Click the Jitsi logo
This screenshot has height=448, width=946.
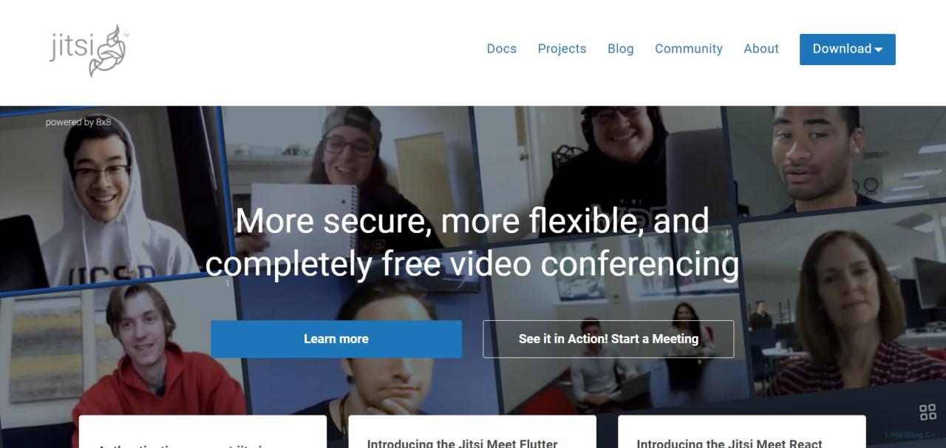pos(89,50)
